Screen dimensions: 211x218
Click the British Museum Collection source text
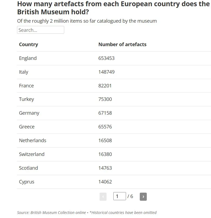pyautogui.click(x=58, y=212)
